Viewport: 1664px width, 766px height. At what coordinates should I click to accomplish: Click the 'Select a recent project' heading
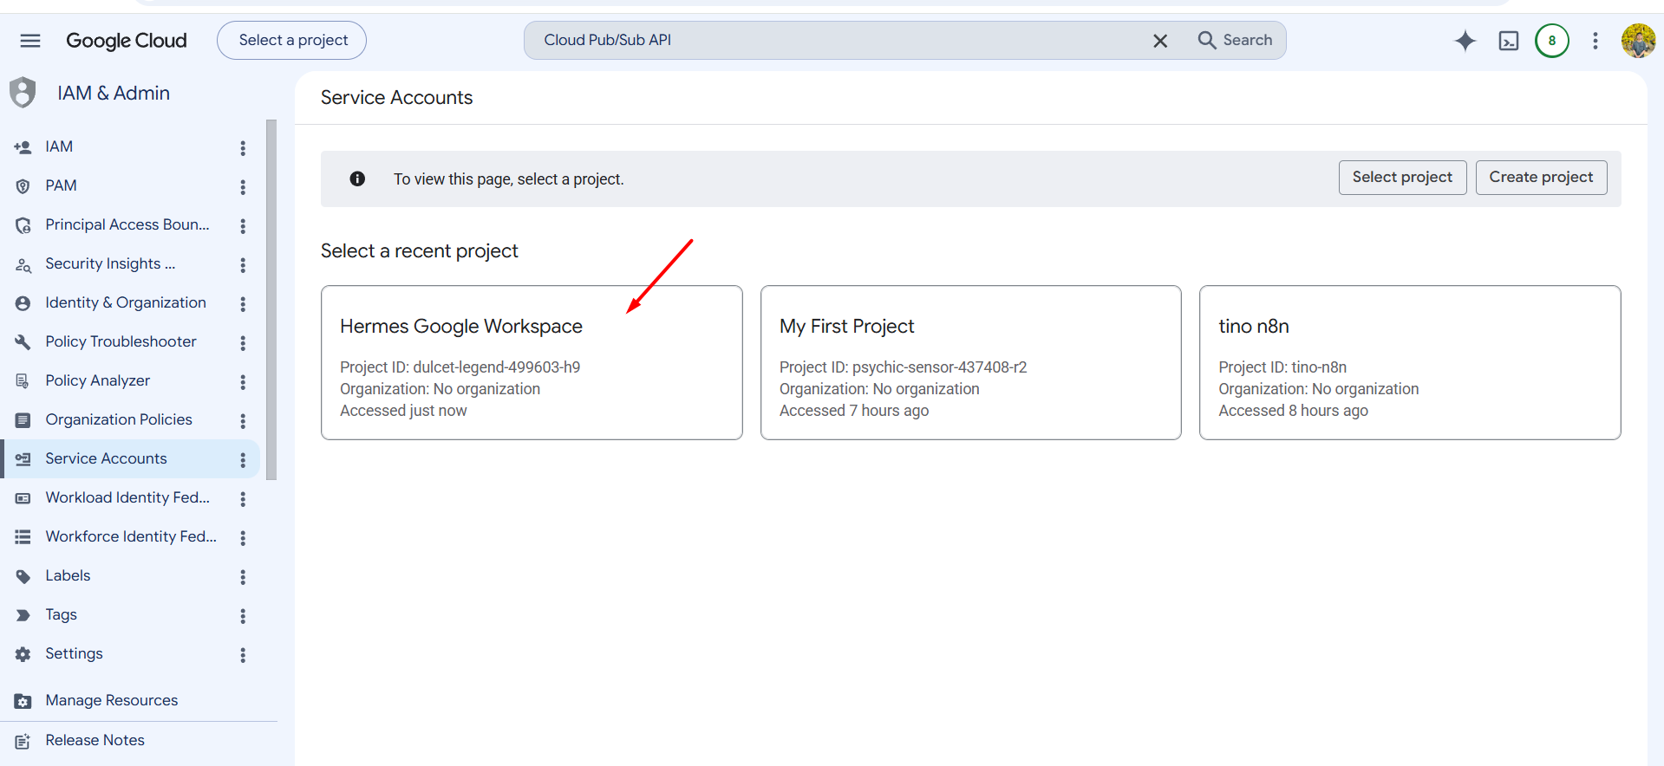pyautogui.click(x=419, y=251)
